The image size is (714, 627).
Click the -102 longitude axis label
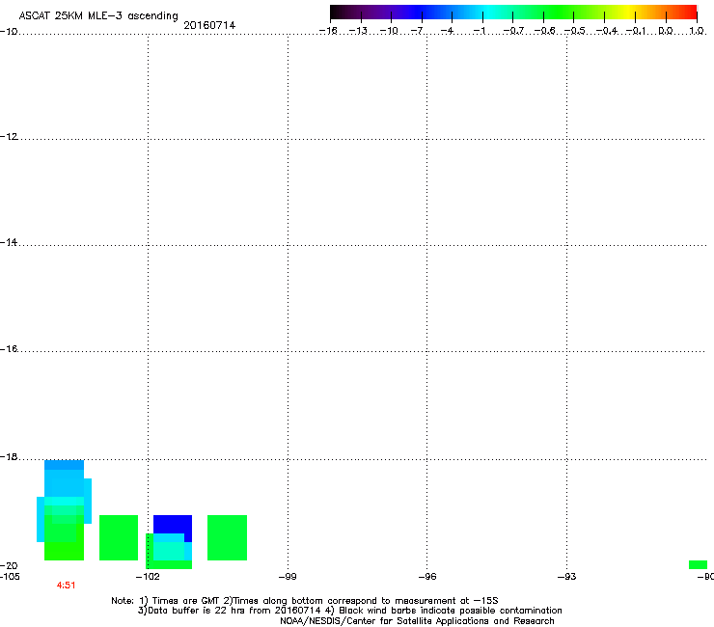pos(148,577)
